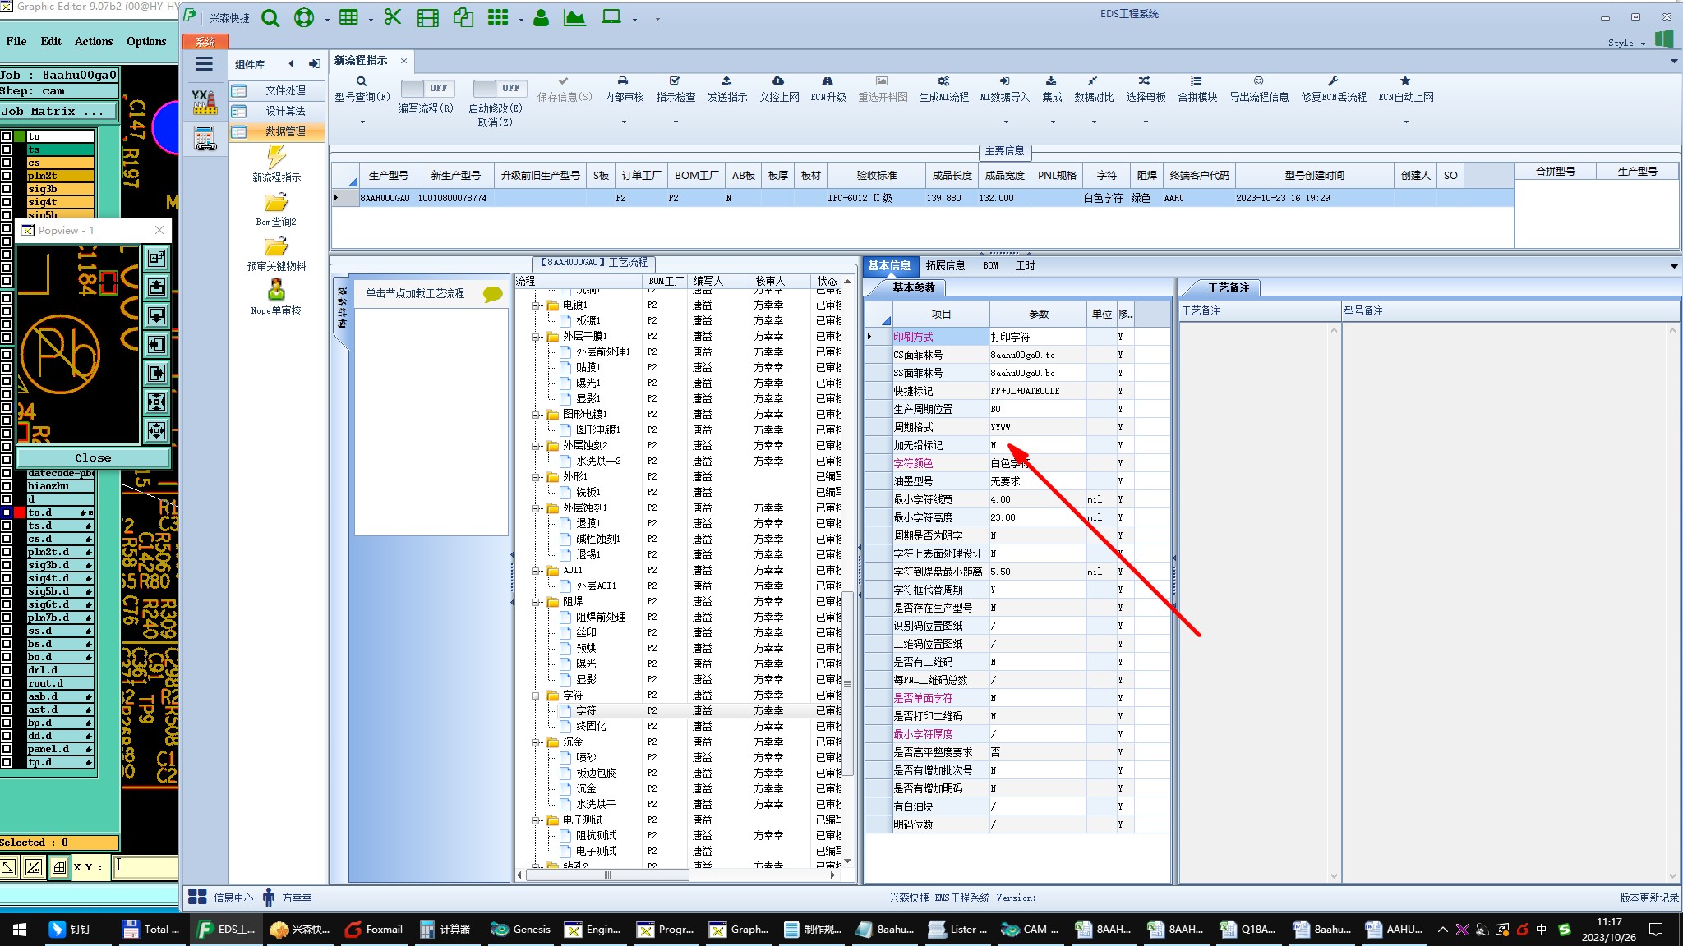Open the 版本更新记录 link
1683x946 pixels.
click(x=1648, y=898)
